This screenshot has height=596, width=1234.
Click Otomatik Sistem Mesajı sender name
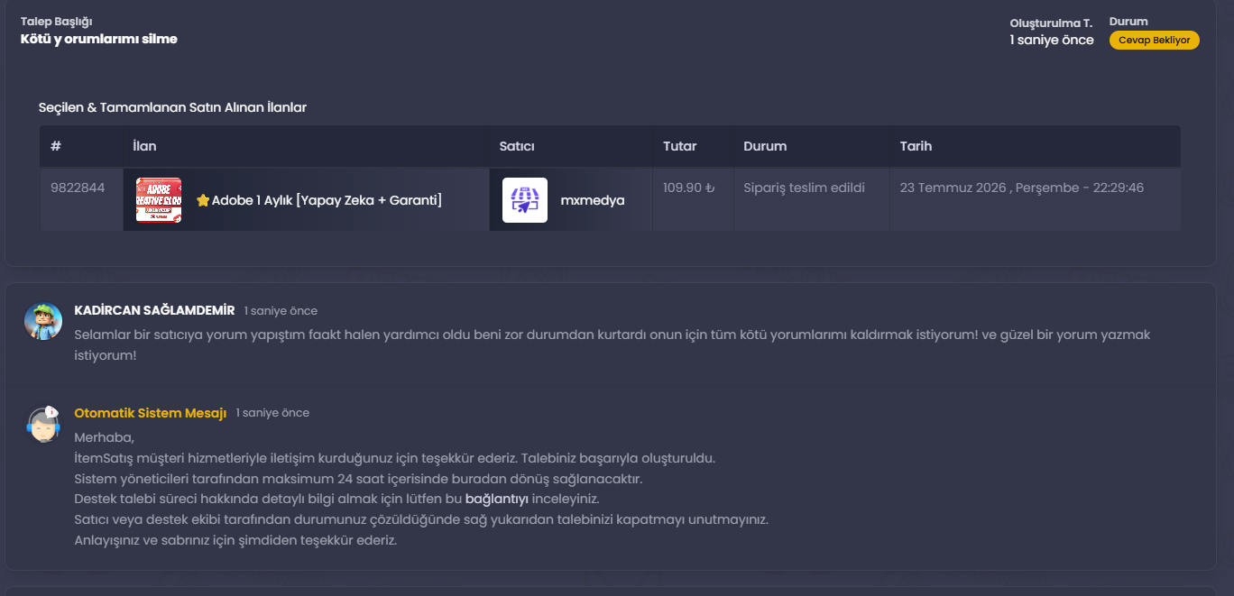tap(150, 412)
